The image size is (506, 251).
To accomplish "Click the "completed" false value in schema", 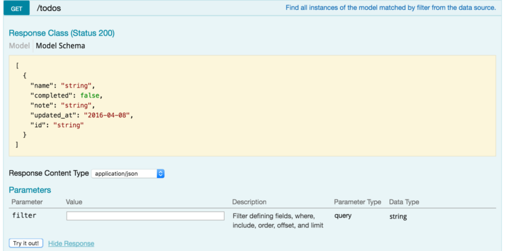I will 89,96.
